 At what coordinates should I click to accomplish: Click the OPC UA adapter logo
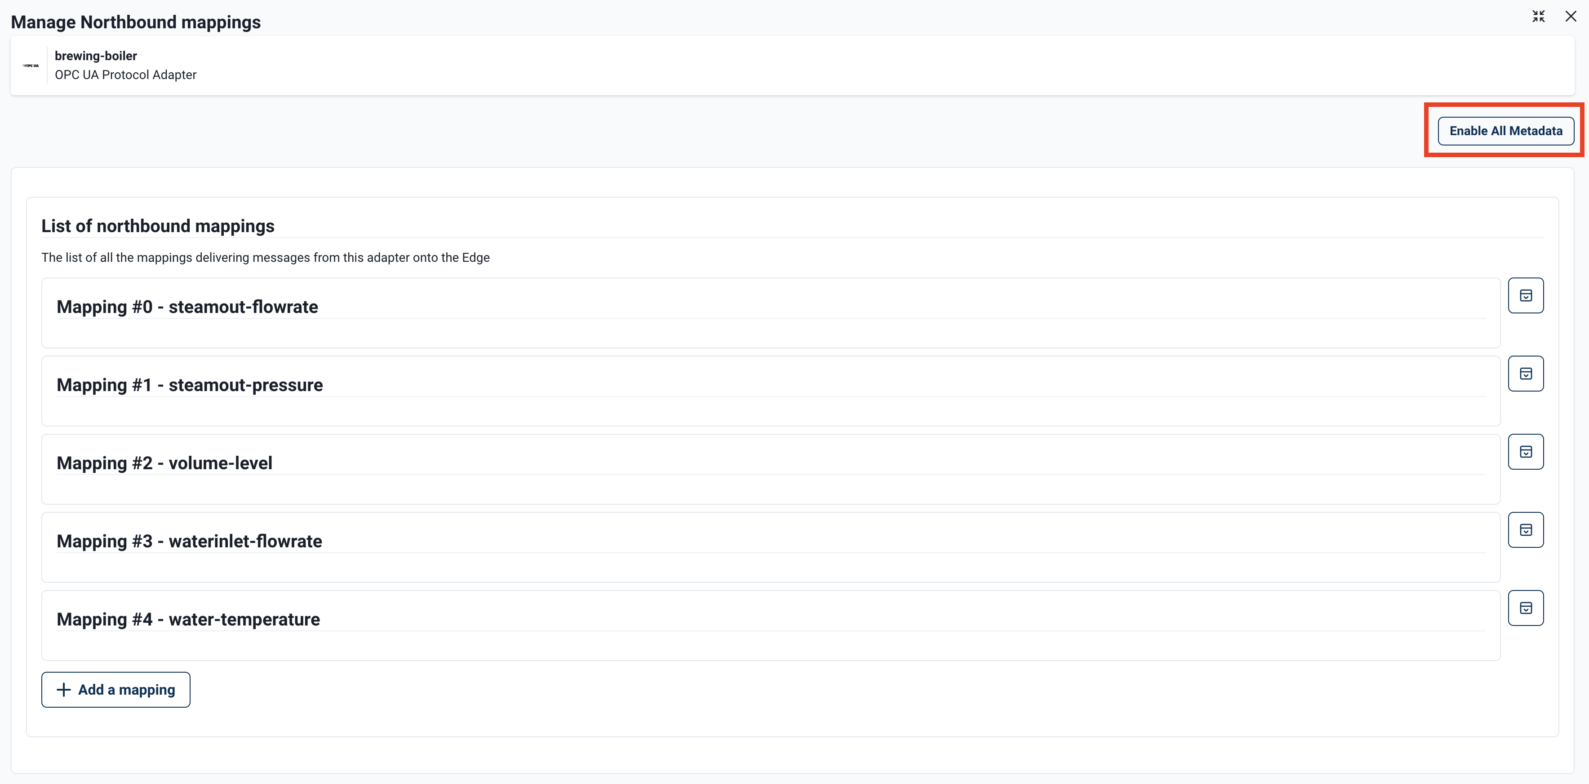[31, 66]
